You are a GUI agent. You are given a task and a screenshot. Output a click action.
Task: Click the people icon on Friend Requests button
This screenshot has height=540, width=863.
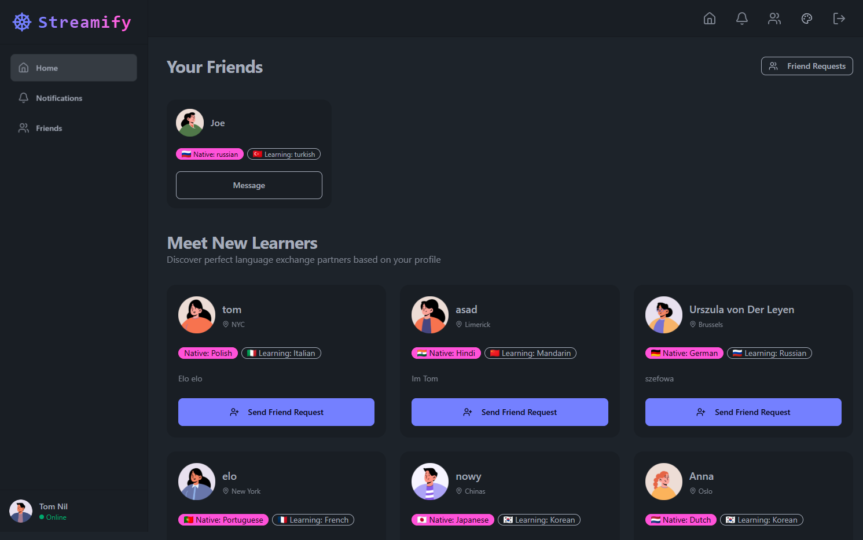point(773,66)
